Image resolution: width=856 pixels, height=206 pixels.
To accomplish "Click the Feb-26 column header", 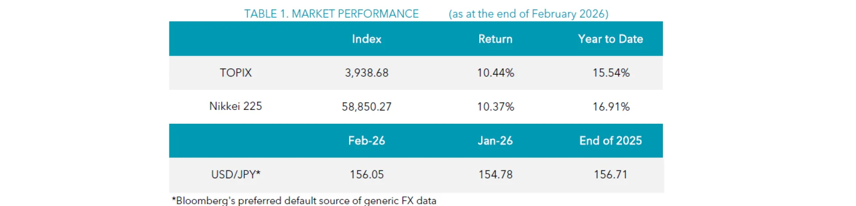I will click(366, 141).
